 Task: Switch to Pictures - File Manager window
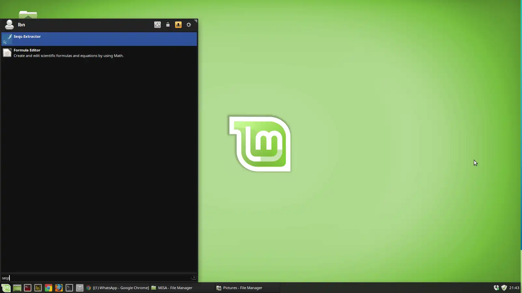[247, 288]
